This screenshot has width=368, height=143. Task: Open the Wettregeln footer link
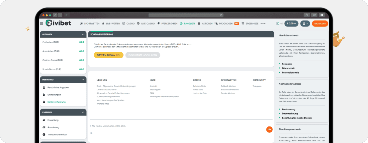pyautogui.click(x=155, y=90)
